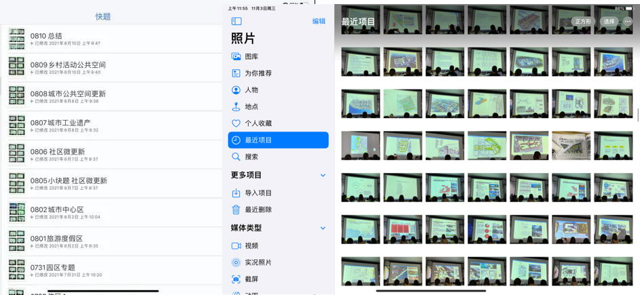Open 视频 media type entry

(279, 245)
